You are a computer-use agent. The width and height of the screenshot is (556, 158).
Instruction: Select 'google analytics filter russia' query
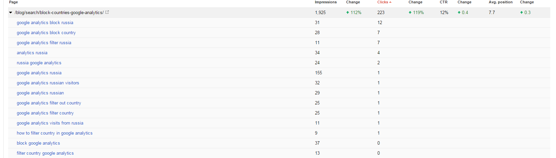(44, 43)
